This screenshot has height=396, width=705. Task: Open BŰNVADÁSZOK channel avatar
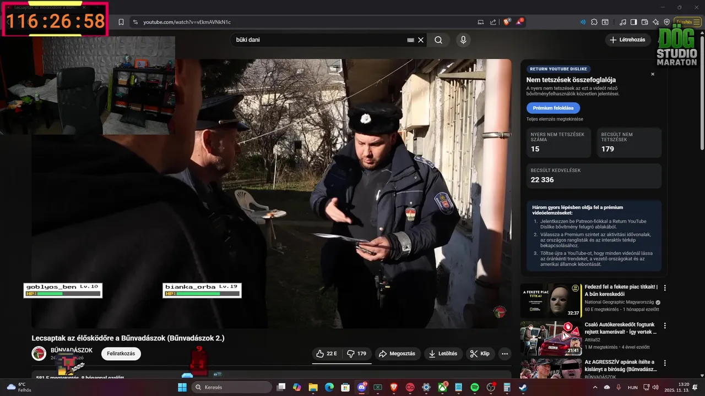[x=39, y=354]
